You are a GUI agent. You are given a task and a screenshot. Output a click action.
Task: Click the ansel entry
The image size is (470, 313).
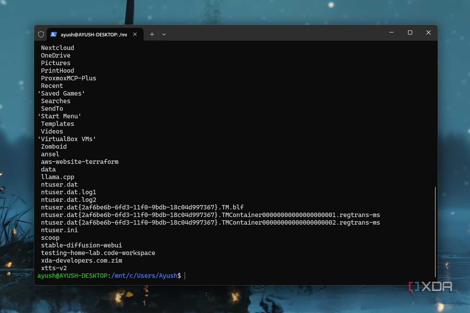point(50,154)
